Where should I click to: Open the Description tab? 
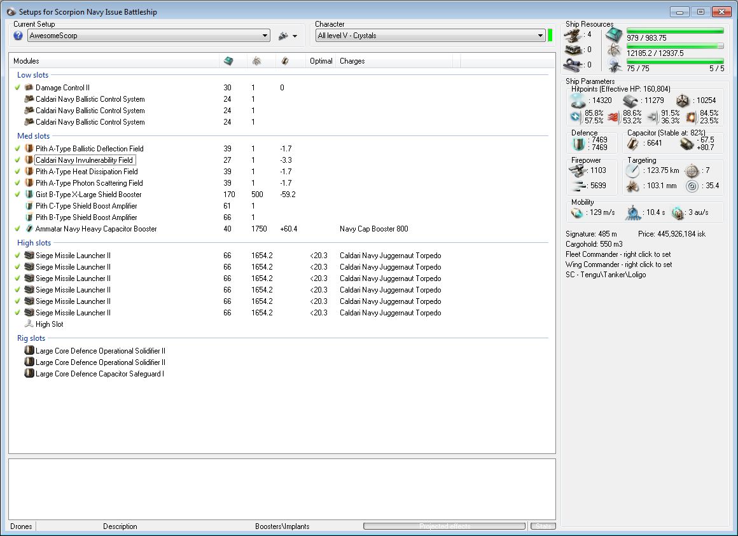tap(120, 526)
